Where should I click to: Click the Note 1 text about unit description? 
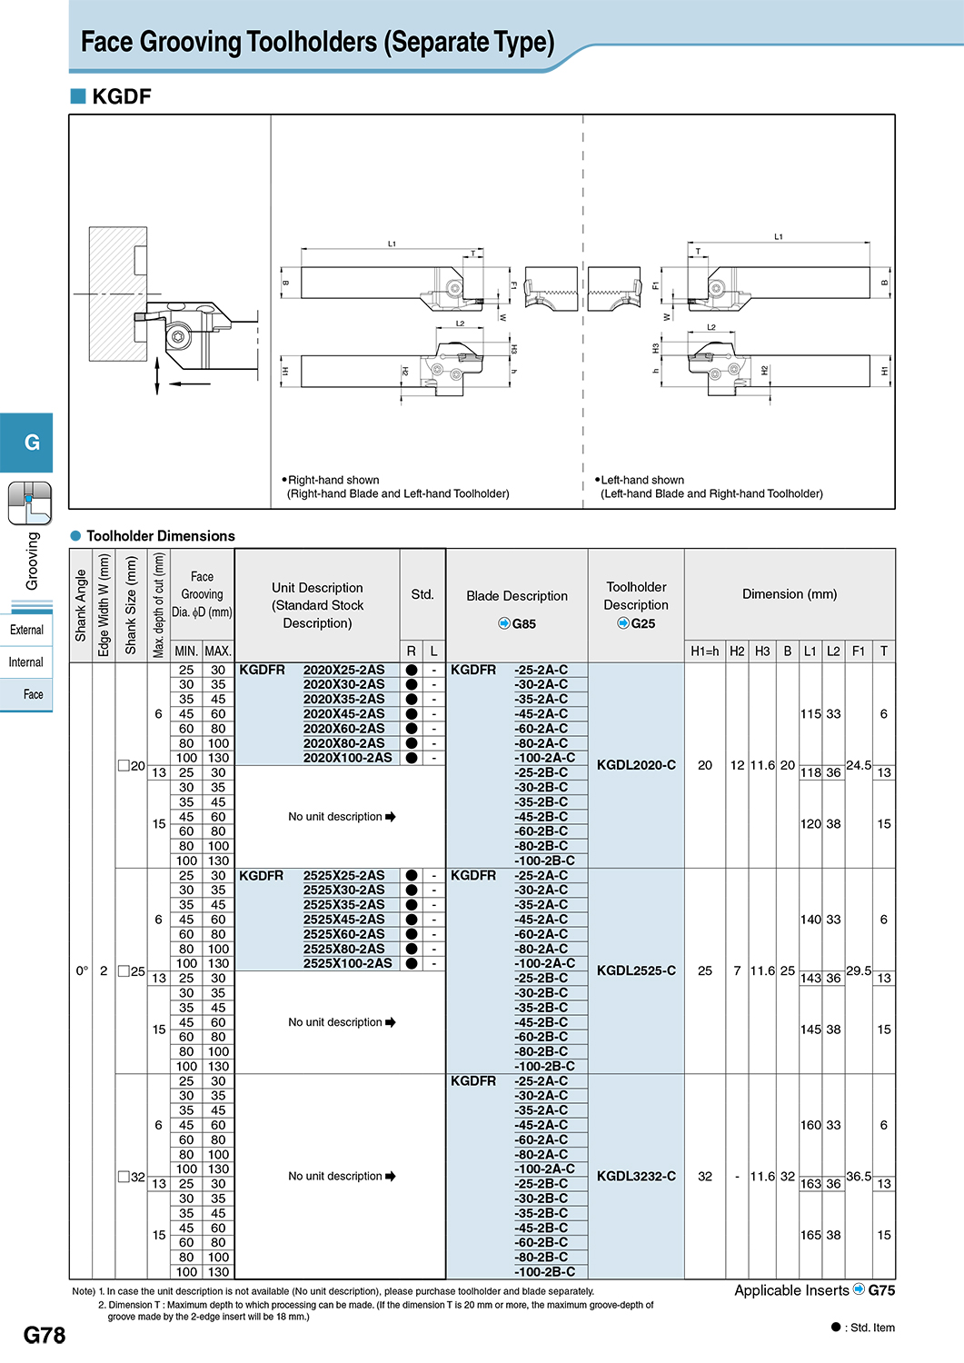click(x=333, y=1291)
